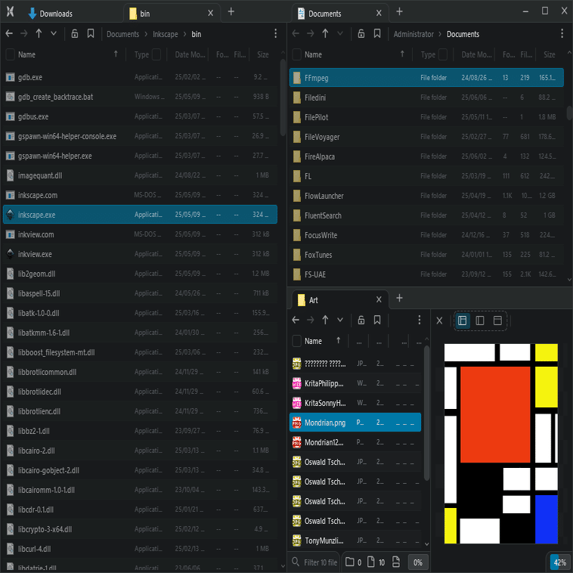Go back in the bin pane
The width and height of the screenshot is (573, 573).
(9, 33)
